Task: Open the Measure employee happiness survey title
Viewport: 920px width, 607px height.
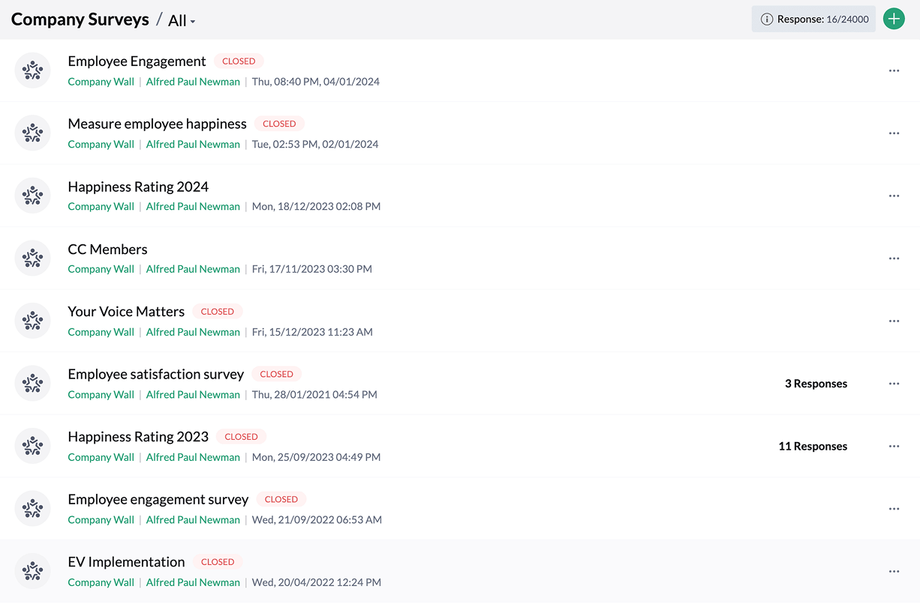Action: pos(157,124)
